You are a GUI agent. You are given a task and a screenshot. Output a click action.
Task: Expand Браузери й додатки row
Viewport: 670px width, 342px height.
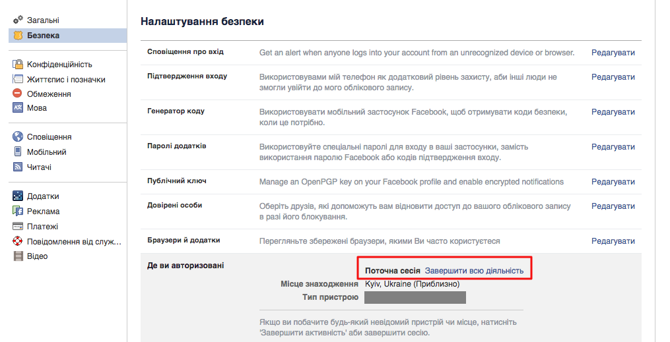[391, 241]
